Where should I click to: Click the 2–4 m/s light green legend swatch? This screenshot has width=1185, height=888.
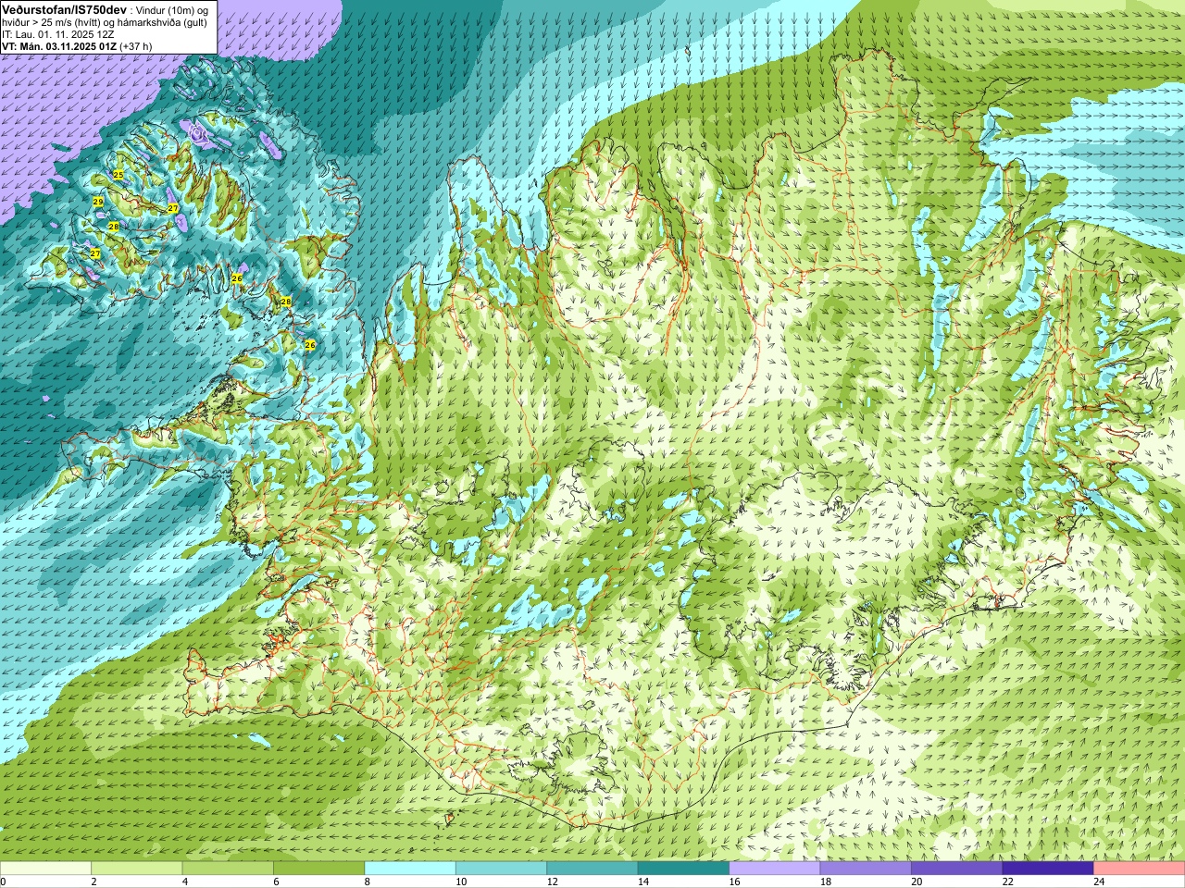(x=136, y=869)
